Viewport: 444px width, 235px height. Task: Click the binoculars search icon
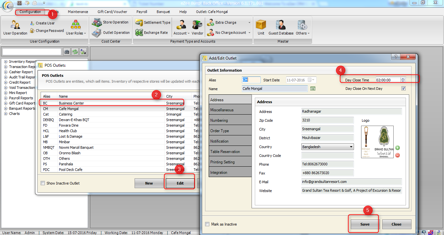[x=67, y=52]
